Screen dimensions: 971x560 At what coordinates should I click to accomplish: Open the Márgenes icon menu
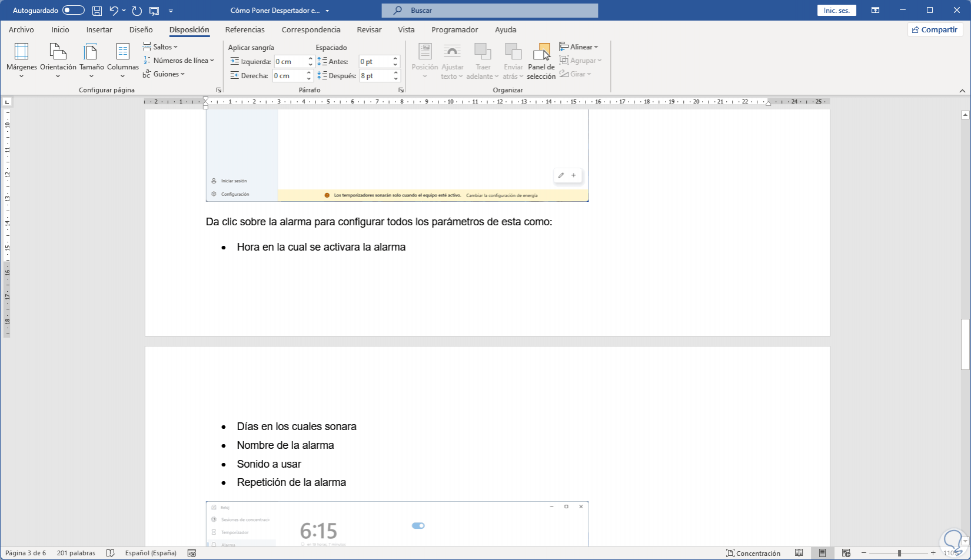(22, 60)
